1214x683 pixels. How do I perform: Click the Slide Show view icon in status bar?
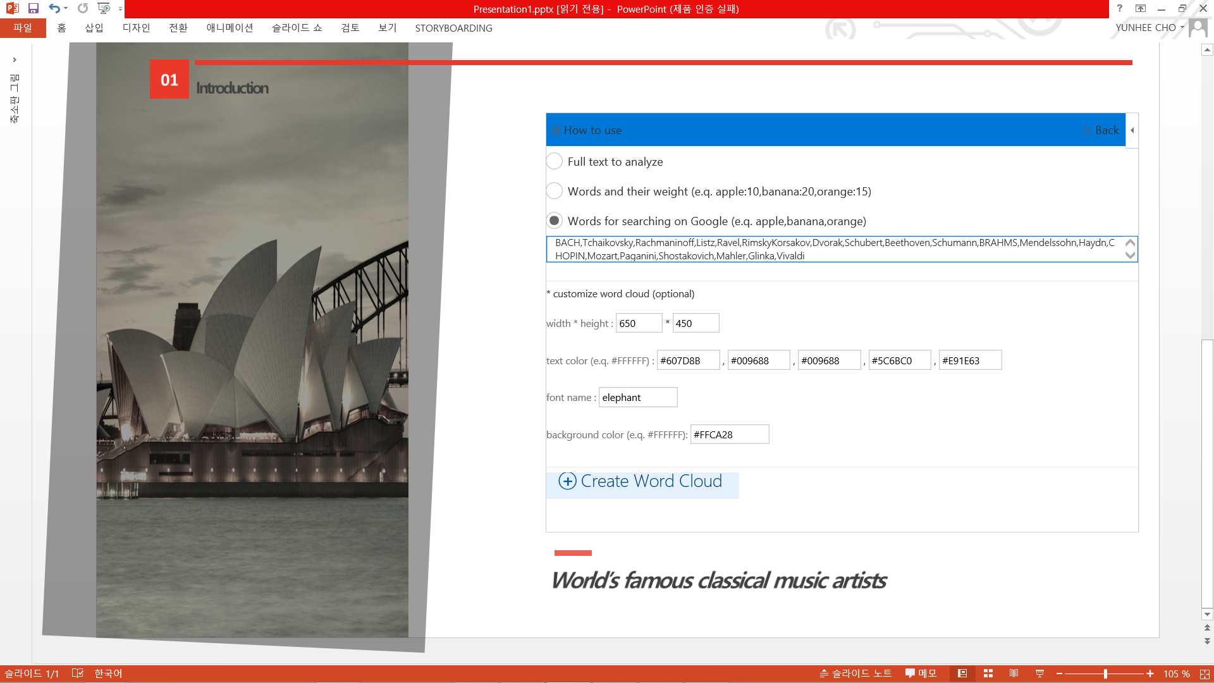1039,674
